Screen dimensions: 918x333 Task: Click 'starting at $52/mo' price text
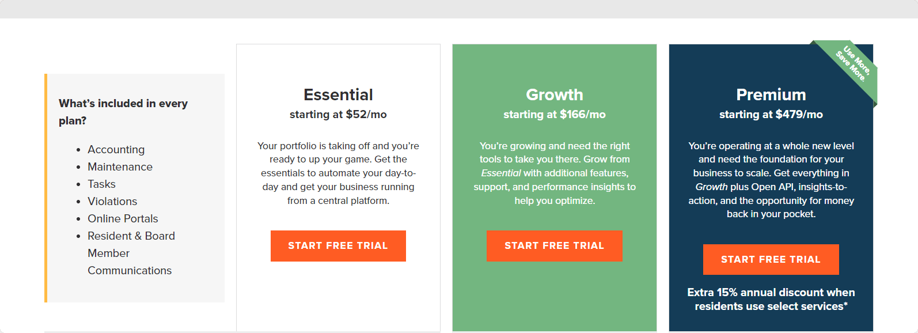(338, 114)
